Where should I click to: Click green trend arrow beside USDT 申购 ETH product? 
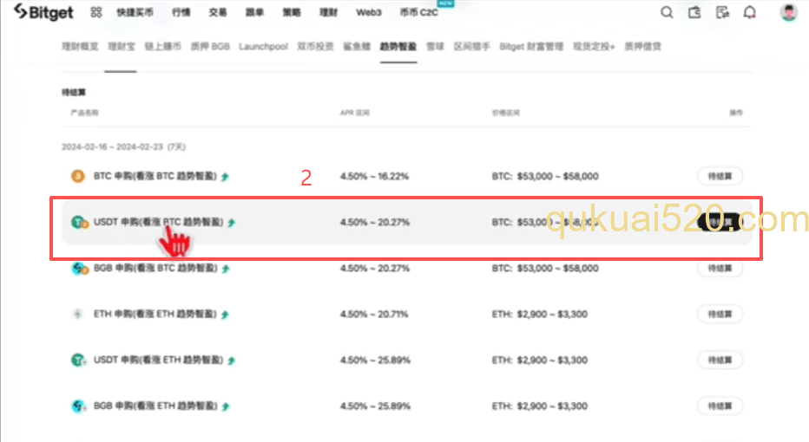[232, 360]
